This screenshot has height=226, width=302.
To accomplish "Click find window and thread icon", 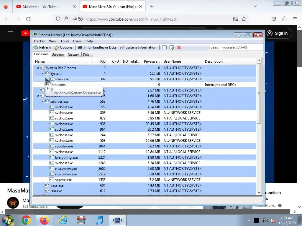I will click(x=171, y=47).
